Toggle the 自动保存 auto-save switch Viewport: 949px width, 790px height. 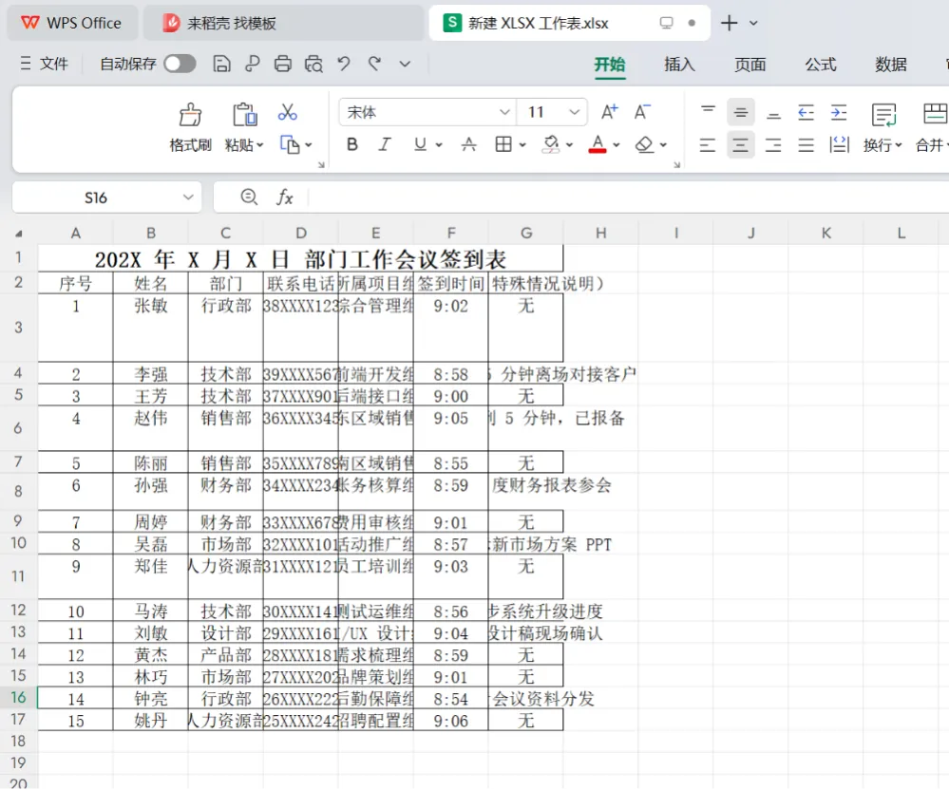point(180,64)
